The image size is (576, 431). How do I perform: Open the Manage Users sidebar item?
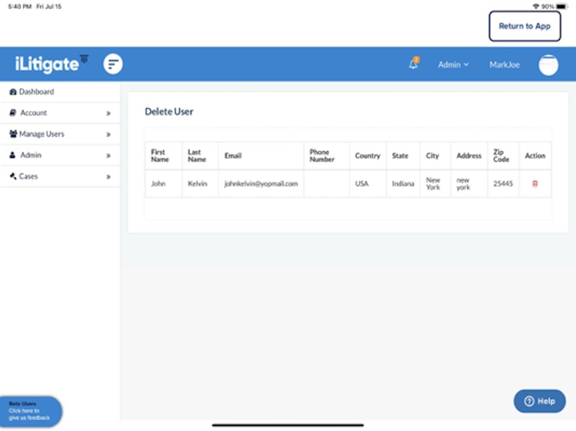pos(60,134)
